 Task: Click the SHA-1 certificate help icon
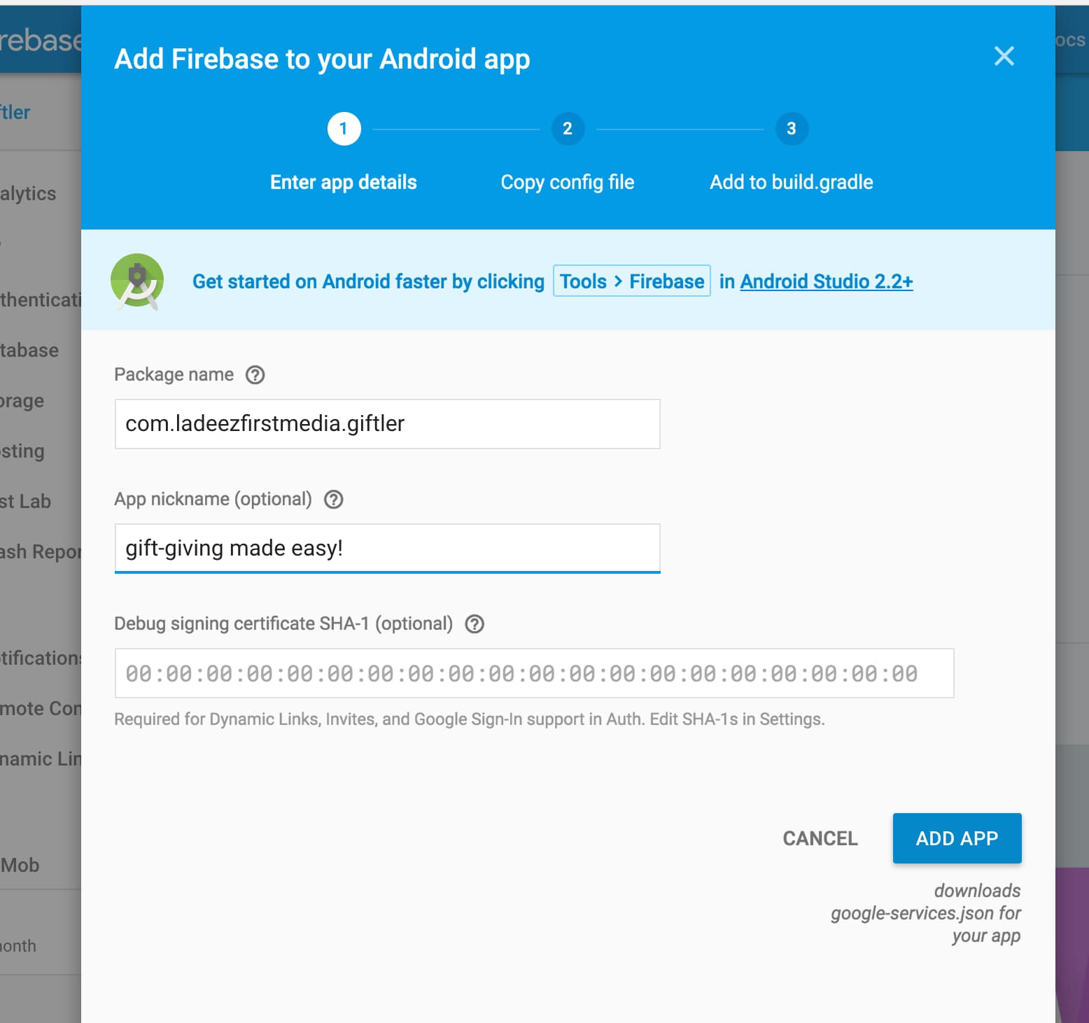tap(475, 624)
